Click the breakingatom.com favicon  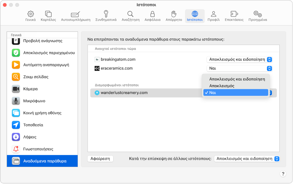tap(97, 59)
